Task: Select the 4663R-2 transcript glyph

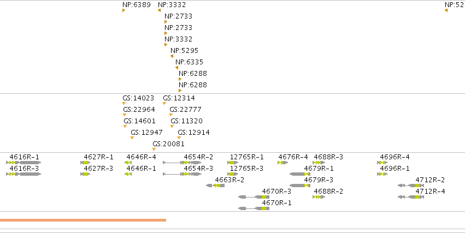Action: pos(215,186)
